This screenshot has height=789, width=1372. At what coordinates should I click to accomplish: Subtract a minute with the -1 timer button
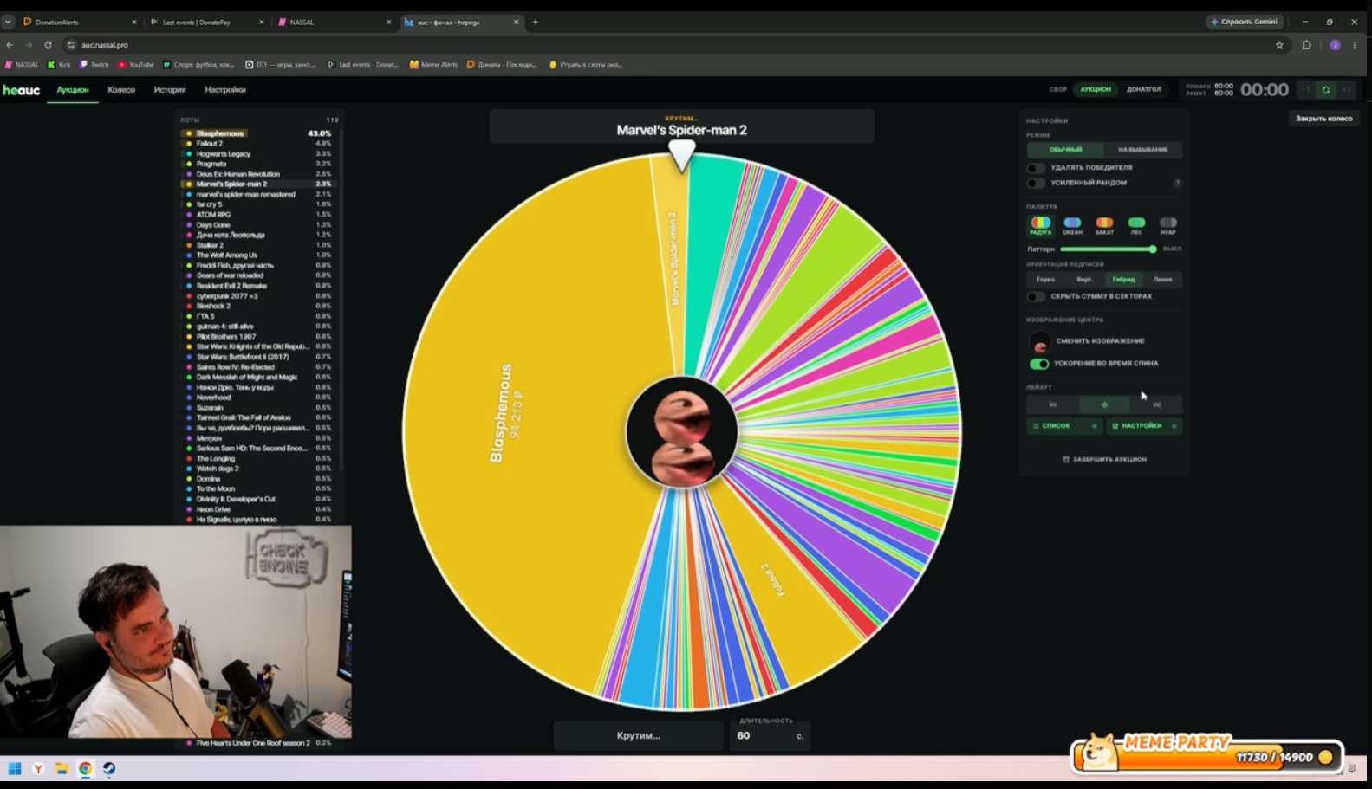pos(1305,90)
